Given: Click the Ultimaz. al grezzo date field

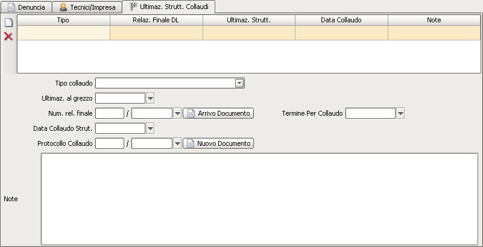Looking at the screenshot, I should [x=120, y=98].
